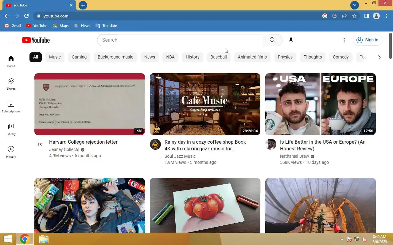Viewport: 393px width, 245px height.
Task: Select Animated films chip
Action: 252,57
